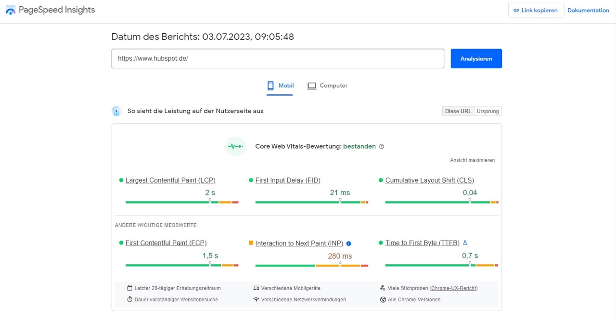This screenshot has width=616, height=318.
Task: Open the Time to First Byte (TTFB) link
Action: 423,243
